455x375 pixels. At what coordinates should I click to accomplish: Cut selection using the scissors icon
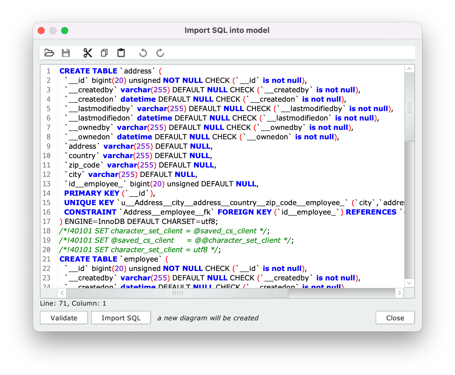tap(88, 53)
